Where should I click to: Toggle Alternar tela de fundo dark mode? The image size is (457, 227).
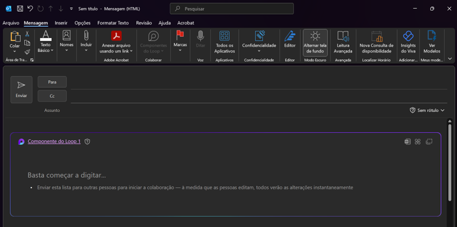point(315,42)
